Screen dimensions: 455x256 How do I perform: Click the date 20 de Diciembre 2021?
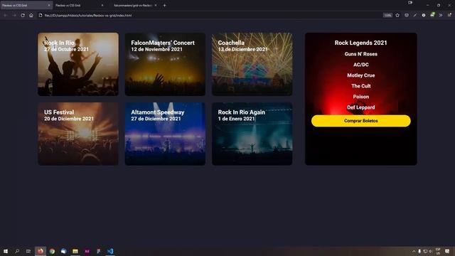[69, 119]
